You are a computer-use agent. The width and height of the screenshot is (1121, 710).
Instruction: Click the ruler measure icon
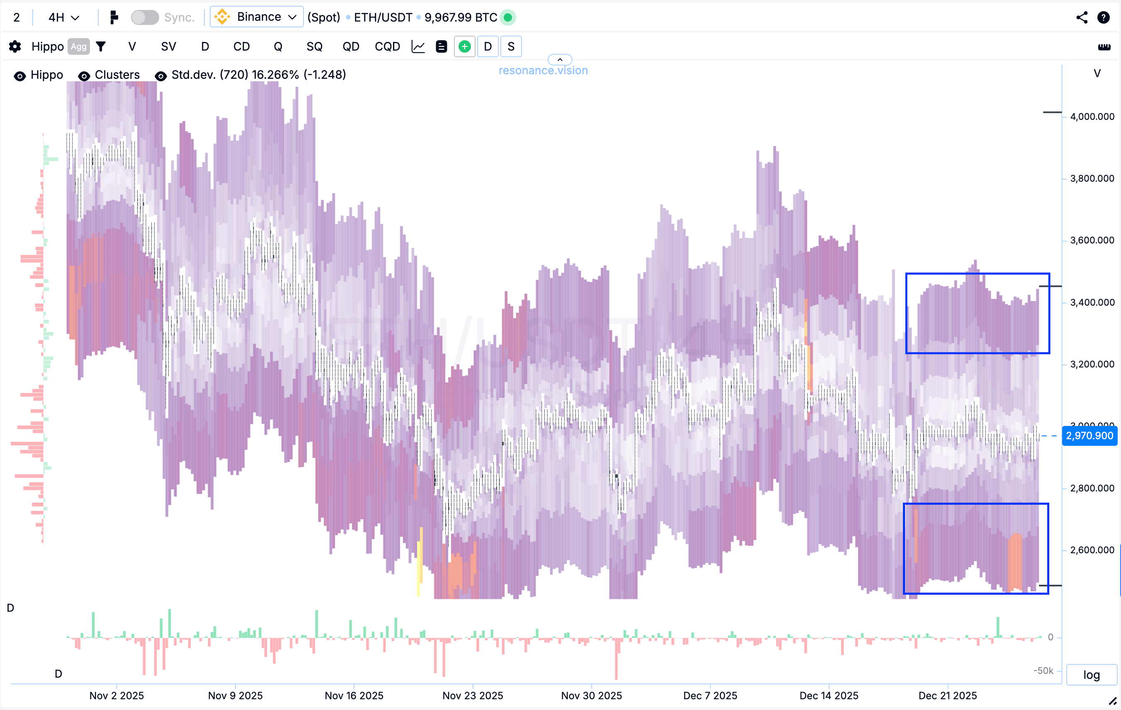(x=1104, y=47)
